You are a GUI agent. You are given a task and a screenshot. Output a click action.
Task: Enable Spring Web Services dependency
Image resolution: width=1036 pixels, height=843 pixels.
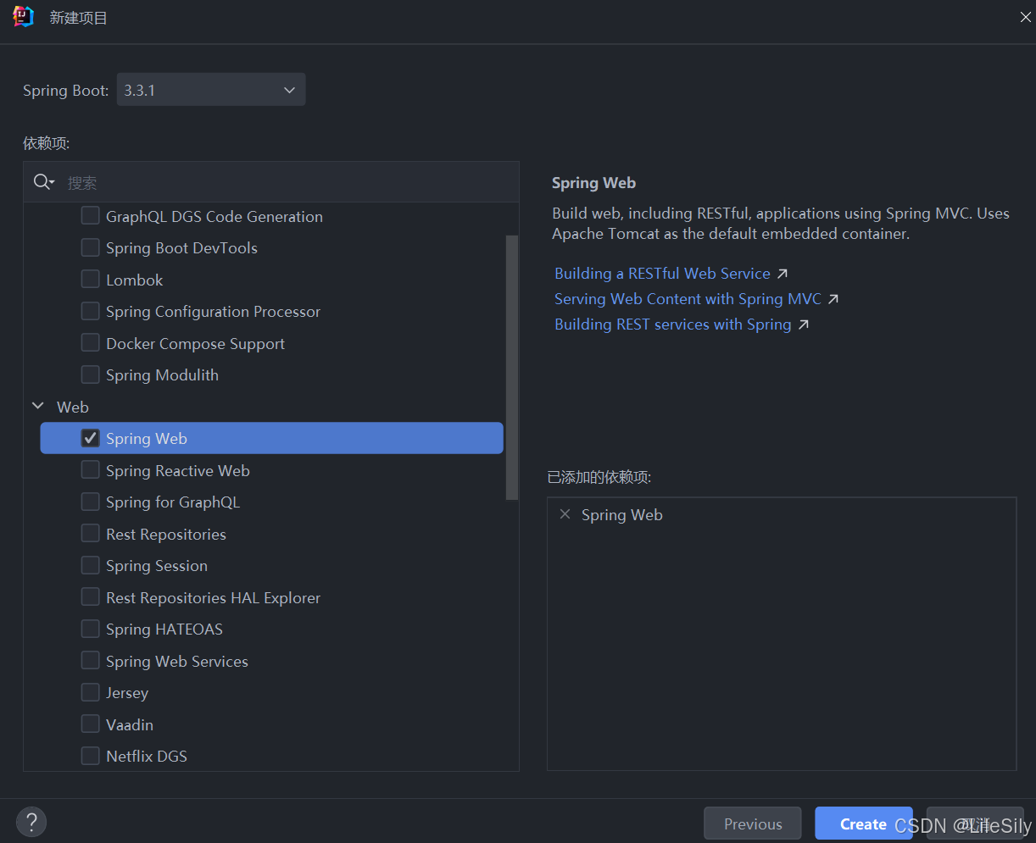90,661
